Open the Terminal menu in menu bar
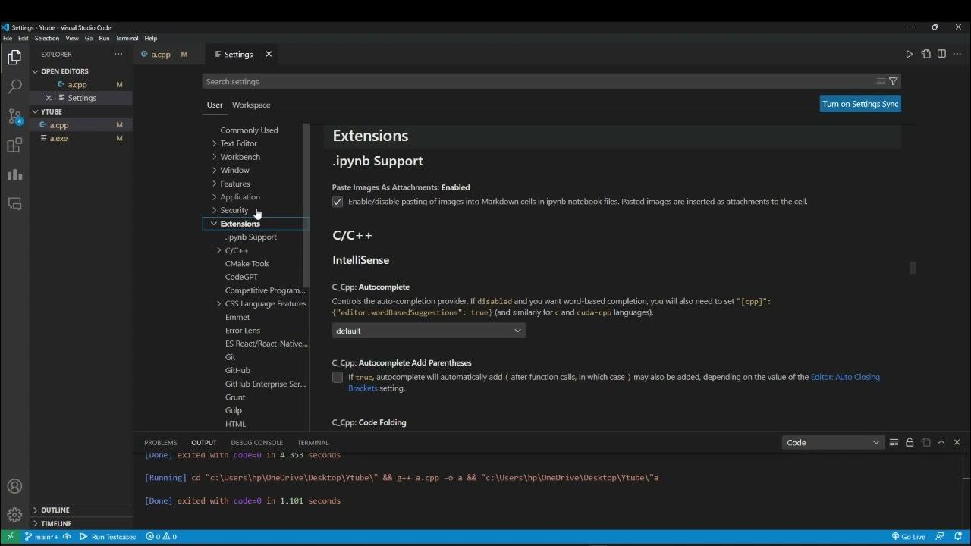The image size is (971, 546). coord(127,38)
